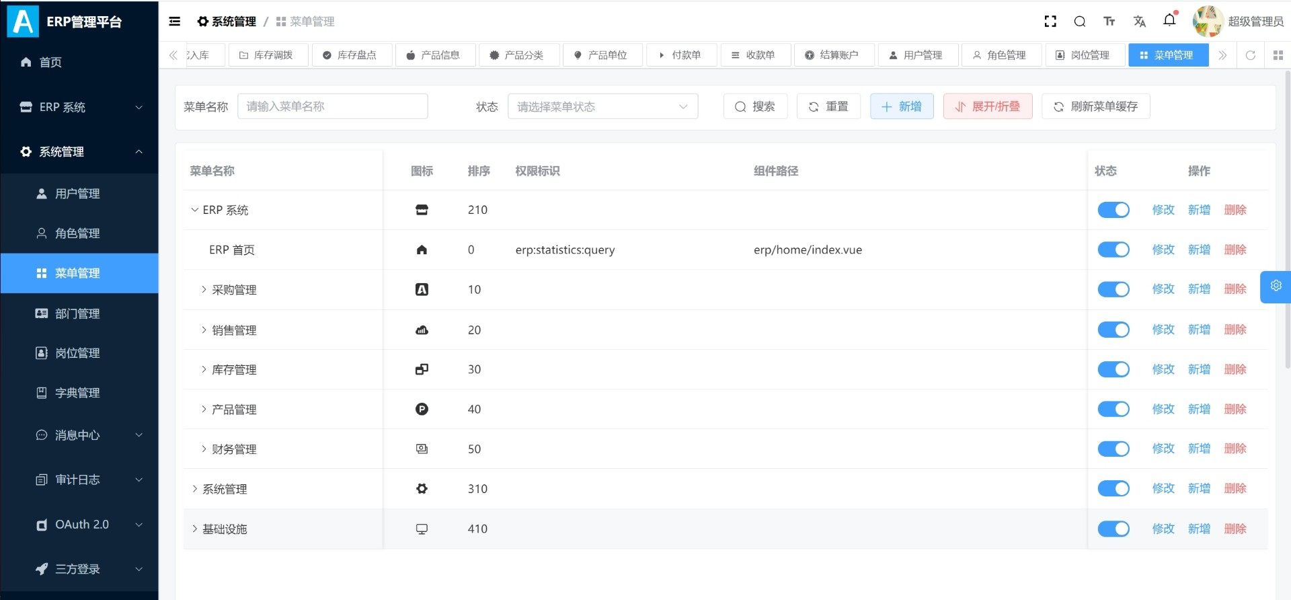1291x600 pixels.
Task: Click the language translation icon
Action: tap(1139, 22)
